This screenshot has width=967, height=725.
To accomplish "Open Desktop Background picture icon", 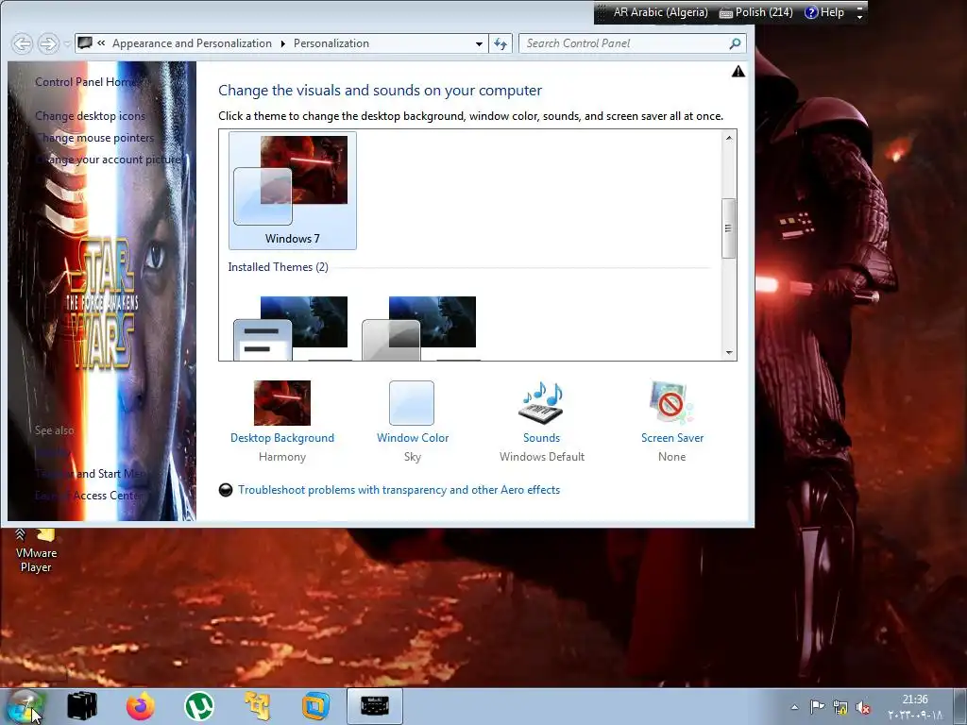I will coord(282,403).
